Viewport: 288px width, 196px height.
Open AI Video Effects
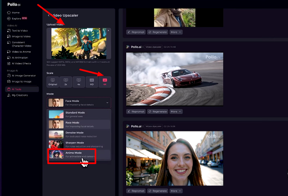22,63
